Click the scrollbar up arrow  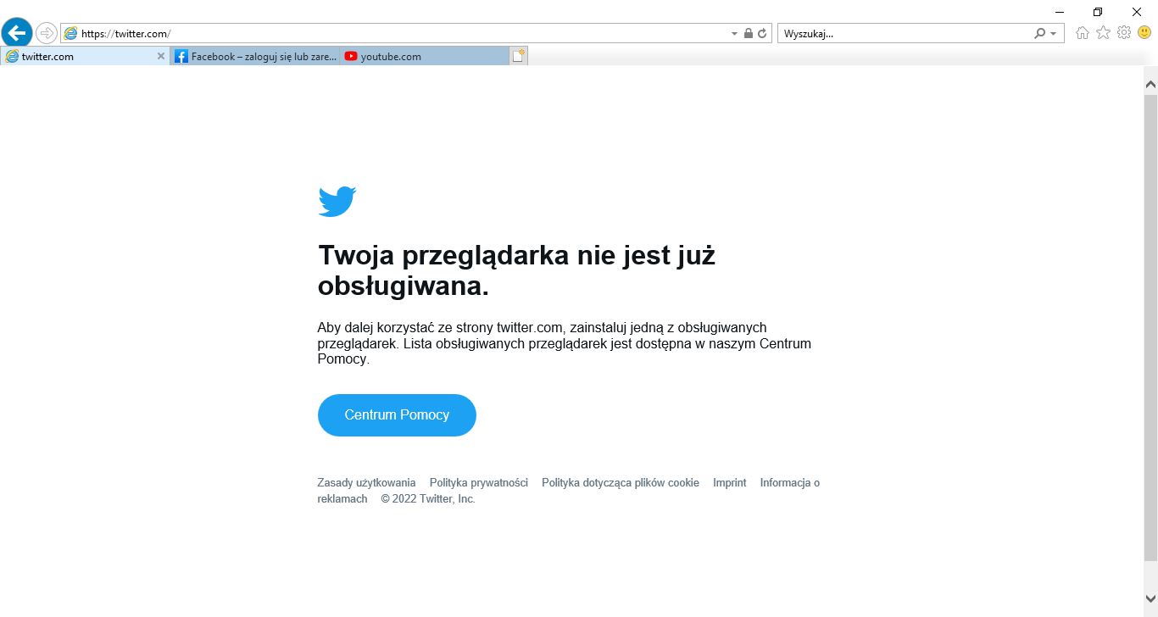[x=1150, y=84]
